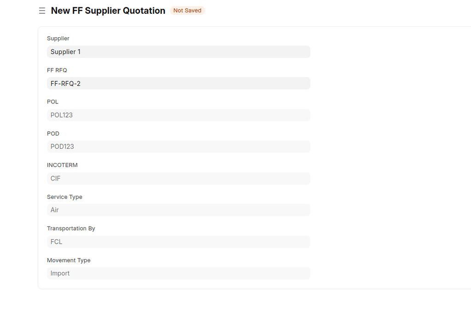Select the FF RFQ field showing FF-RFQ-2
This screenshot has height=322, width=471.
click(178, 83)
